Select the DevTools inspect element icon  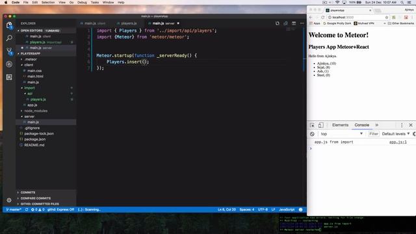312,125
